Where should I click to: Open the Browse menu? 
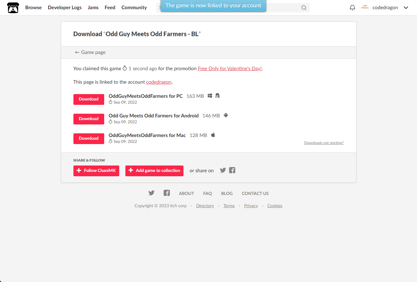click(33, 8)
